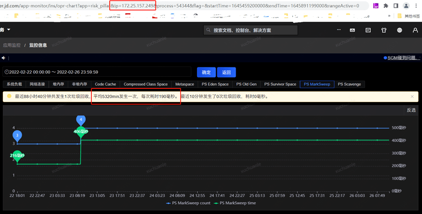Screen dimensions: 422x214
Task: Click the speaker announcement icon
Action: pos(4,58)
